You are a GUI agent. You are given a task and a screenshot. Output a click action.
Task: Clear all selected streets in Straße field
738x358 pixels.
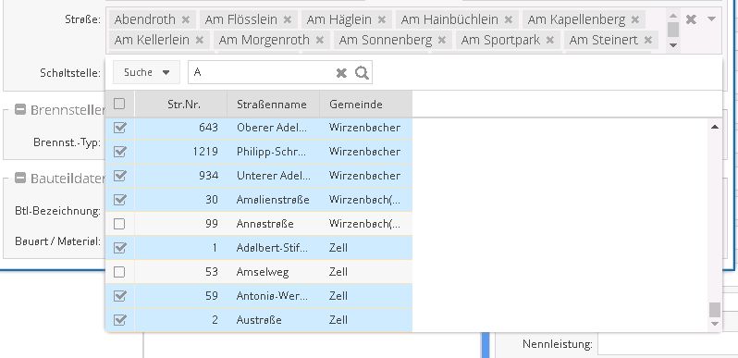(x=691, y=19)
